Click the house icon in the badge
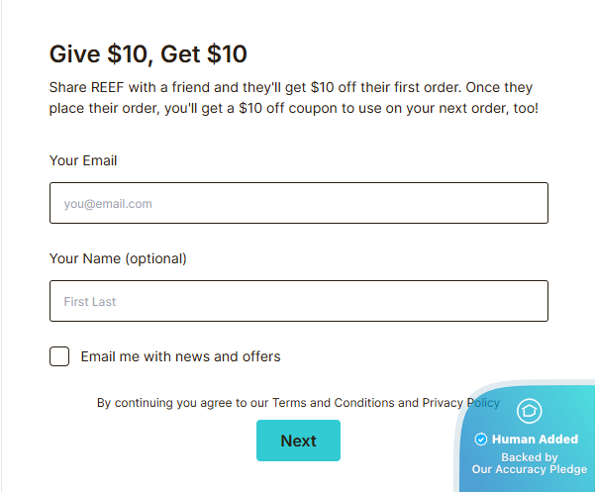The width and height of the screenshot is (595, 492). [x=530, y=411]
